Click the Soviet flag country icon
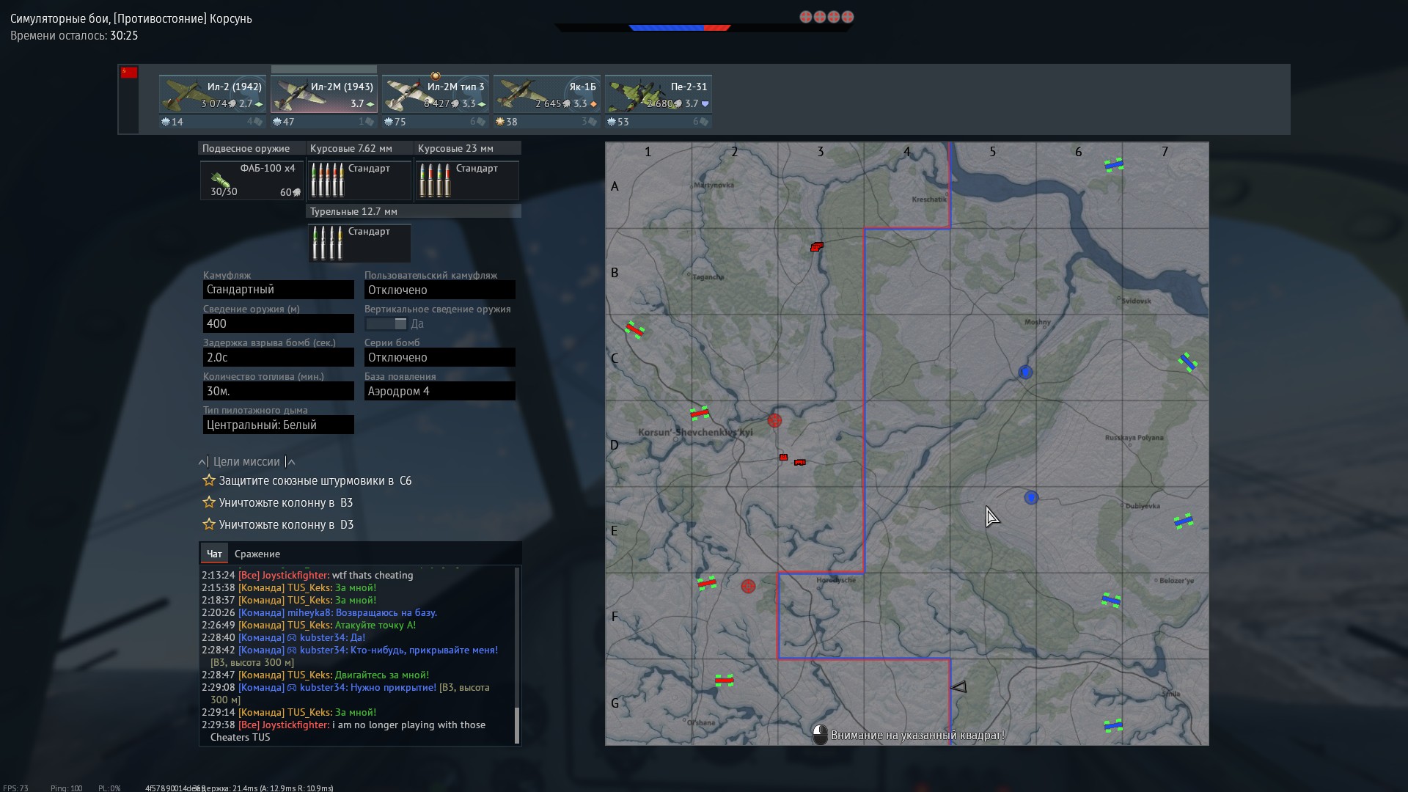Screen dimensions: 1408x792 point(129,73)
